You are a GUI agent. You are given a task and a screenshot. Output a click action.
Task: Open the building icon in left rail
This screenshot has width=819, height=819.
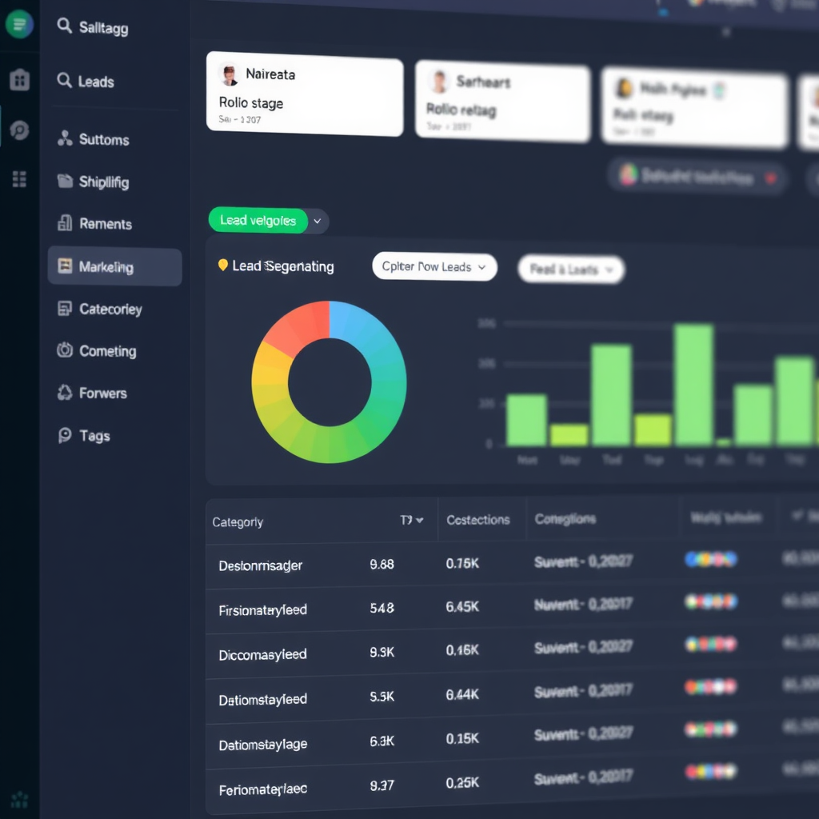(19, 79)
